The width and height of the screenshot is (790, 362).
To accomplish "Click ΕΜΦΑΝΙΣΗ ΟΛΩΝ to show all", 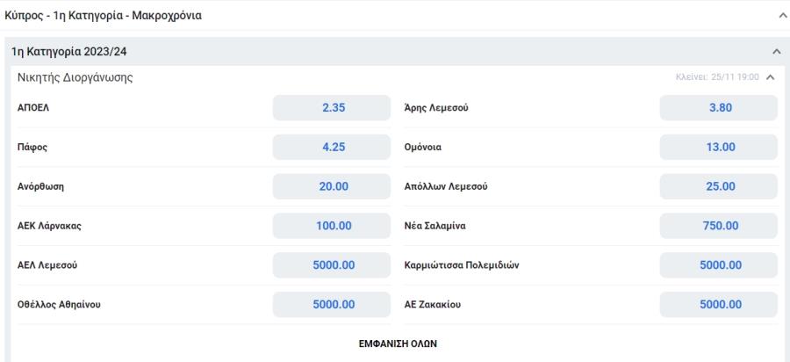I will pos(398,344).
